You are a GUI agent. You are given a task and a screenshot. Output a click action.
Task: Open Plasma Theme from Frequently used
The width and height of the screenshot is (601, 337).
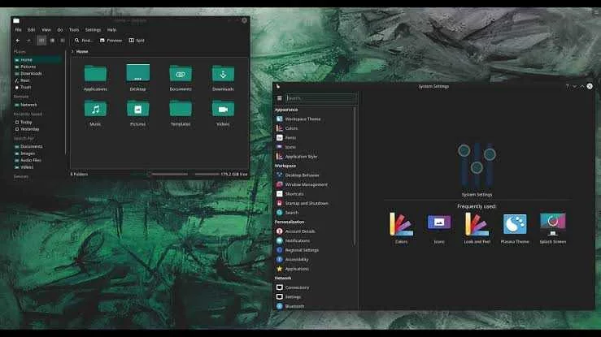[515, 228]
